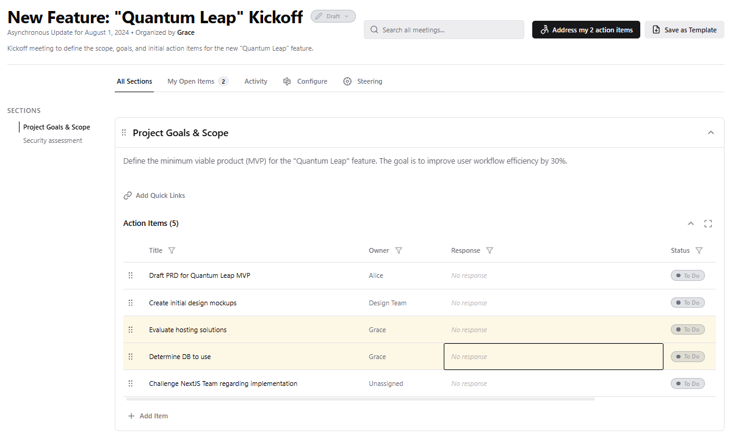Click the Steering wheel icon
Screen dimensions: 730x436
pyautogui.click(x=347, y=81)
